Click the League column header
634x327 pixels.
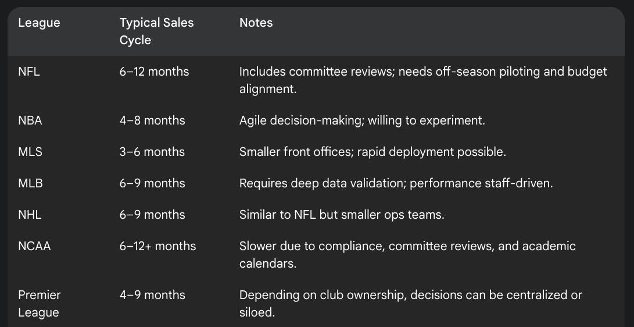click(x=39, y=23)
